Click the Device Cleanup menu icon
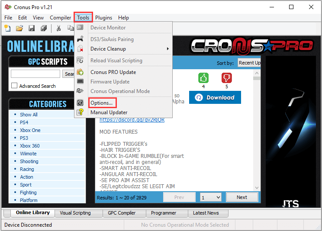322x231 pixels. pos(80,48)
